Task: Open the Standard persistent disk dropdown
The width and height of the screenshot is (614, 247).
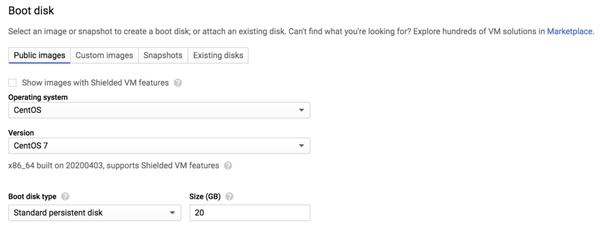Action: pos(95,213)
